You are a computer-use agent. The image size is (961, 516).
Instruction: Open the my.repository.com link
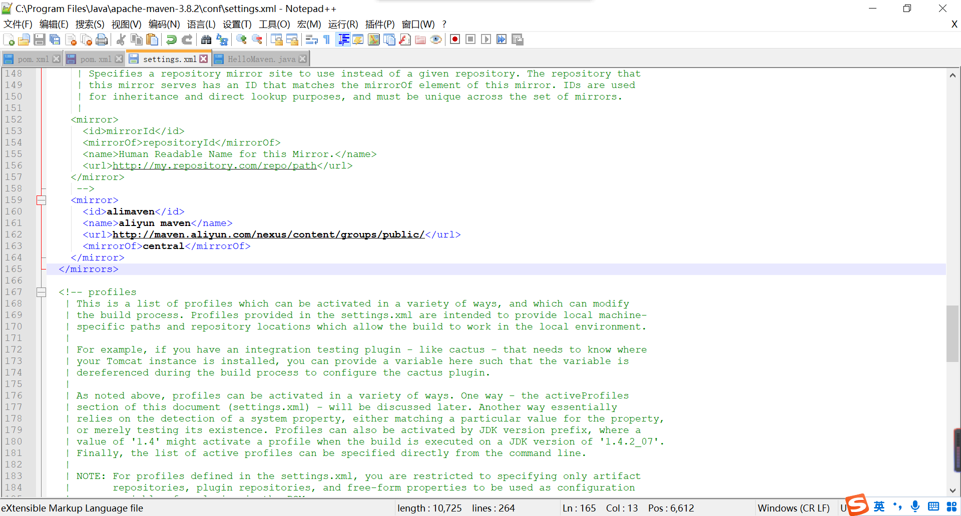click(x=214, y=165)
